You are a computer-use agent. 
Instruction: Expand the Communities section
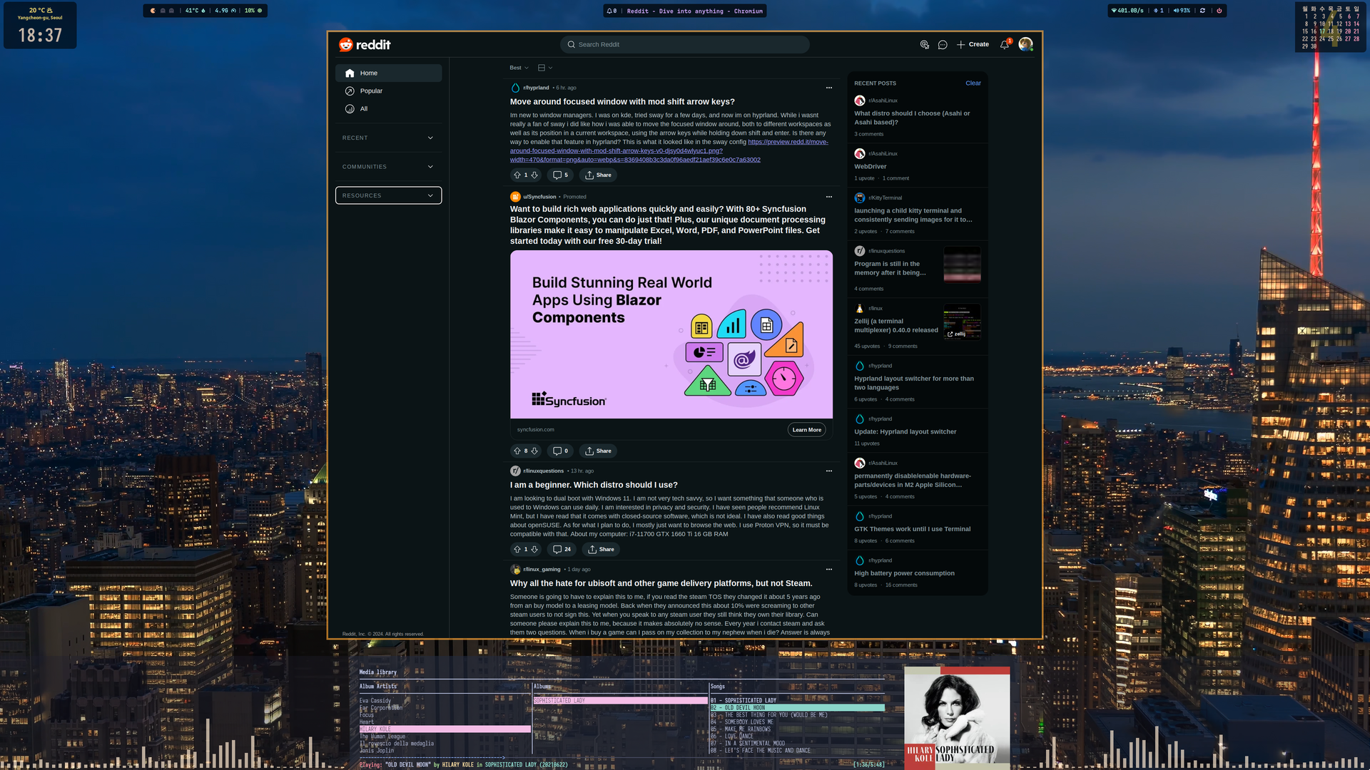(x=388, y=167)
